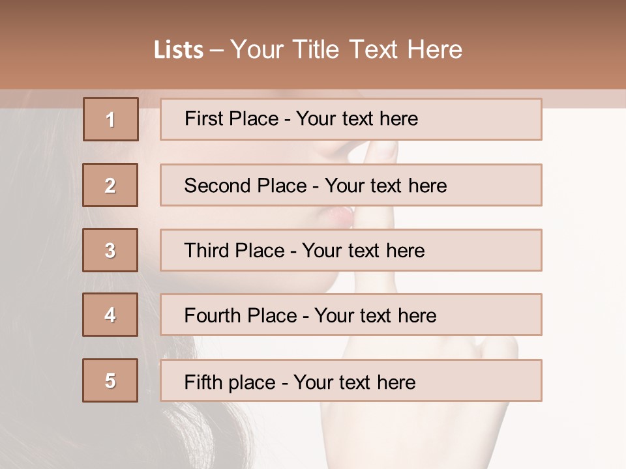Click the number 5 box
626x469 pixels.
pos(110,380)
